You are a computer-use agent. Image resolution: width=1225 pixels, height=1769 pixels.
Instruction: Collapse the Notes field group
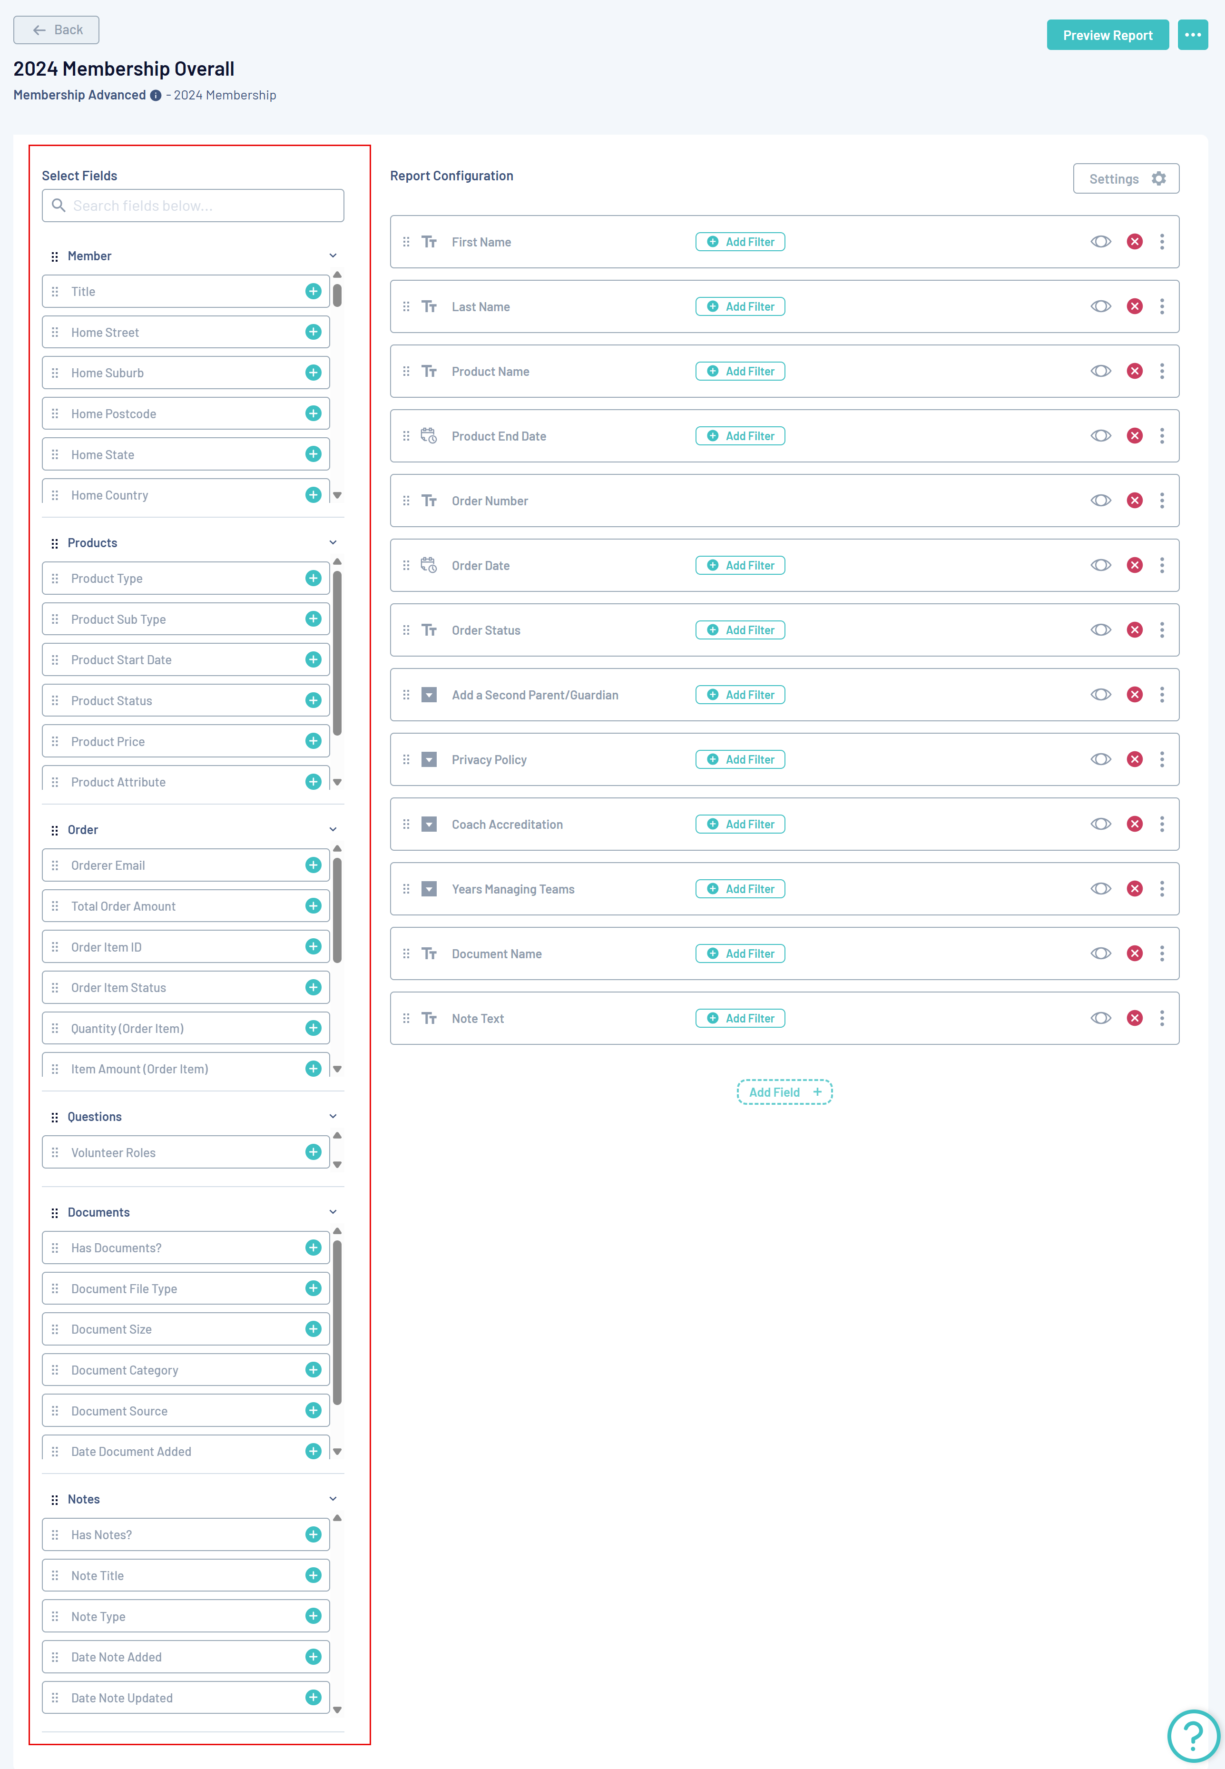[x=333, y=1499]
